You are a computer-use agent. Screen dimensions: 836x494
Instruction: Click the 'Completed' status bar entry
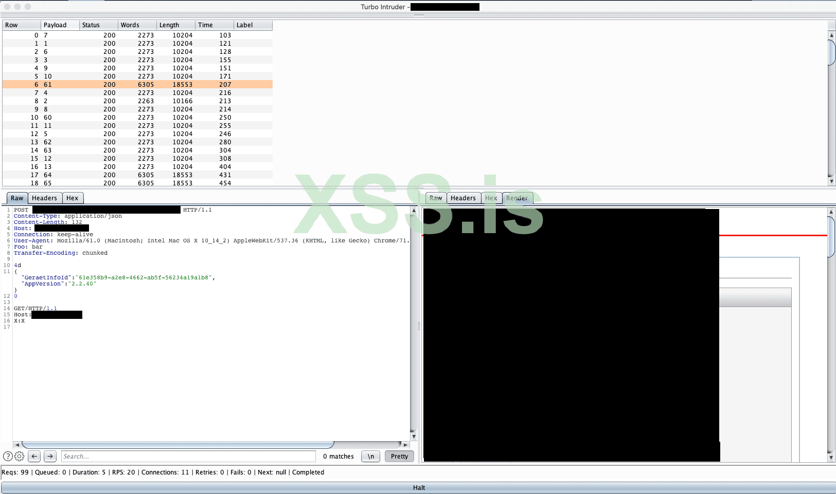coord(308,472)
